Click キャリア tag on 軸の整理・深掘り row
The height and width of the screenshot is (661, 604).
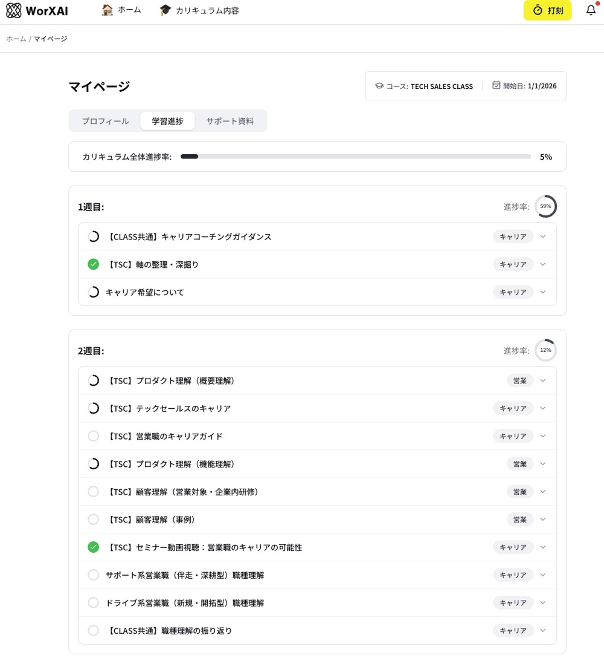coord(513,264)
